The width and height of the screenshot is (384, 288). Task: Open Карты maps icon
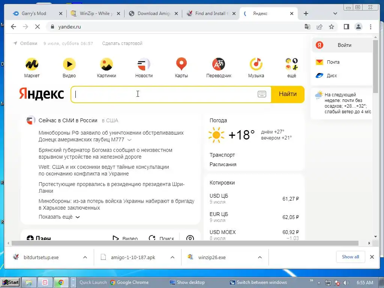(181, 64)
